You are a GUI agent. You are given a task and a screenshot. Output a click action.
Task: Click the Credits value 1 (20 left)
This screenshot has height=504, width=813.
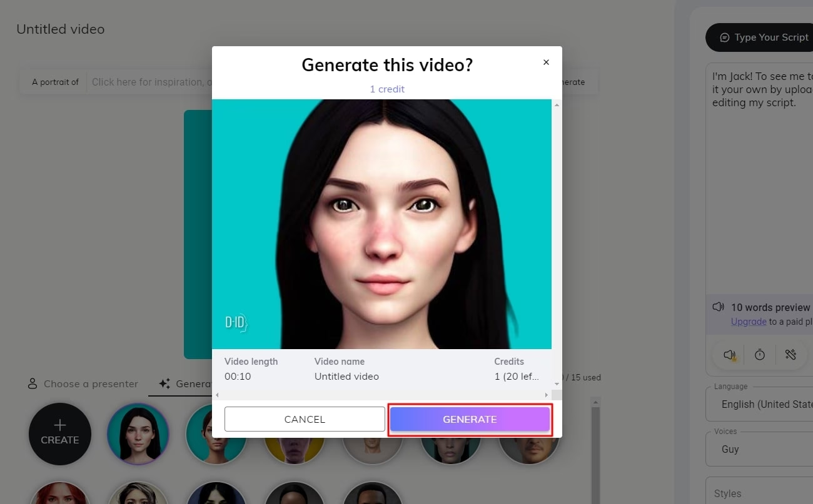517,377
